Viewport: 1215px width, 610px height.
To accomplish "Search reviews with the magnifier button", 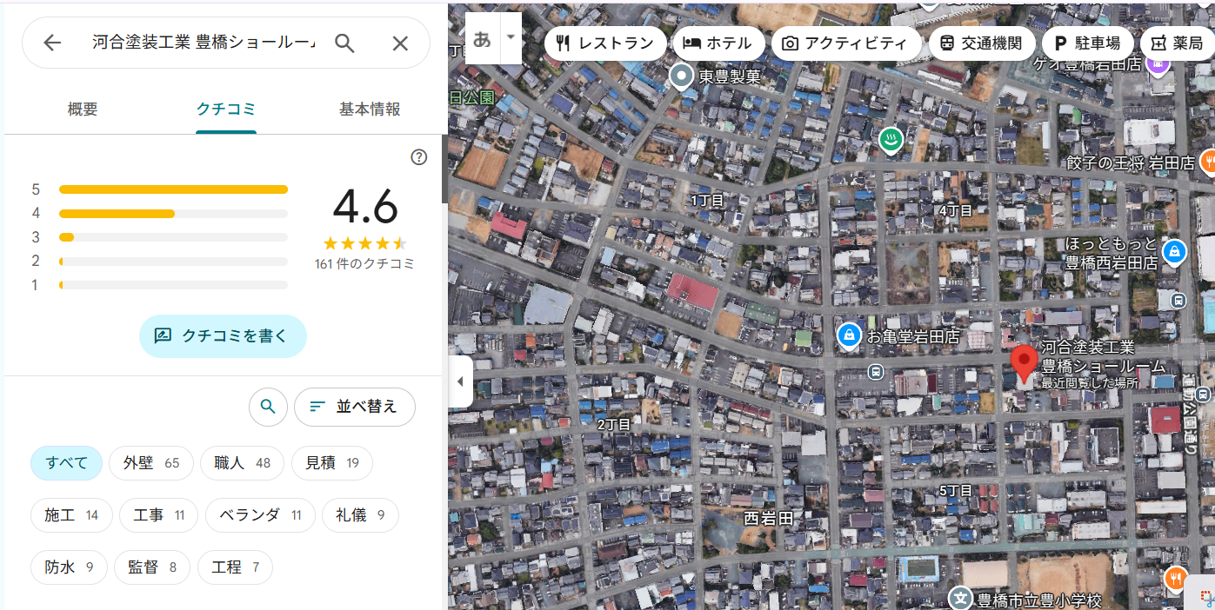I will [268, 407].
